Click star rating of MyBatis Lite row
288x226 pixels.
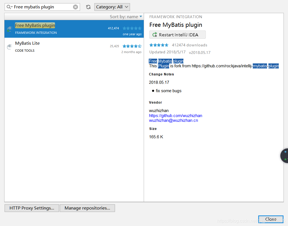click(x=132, y=46)
